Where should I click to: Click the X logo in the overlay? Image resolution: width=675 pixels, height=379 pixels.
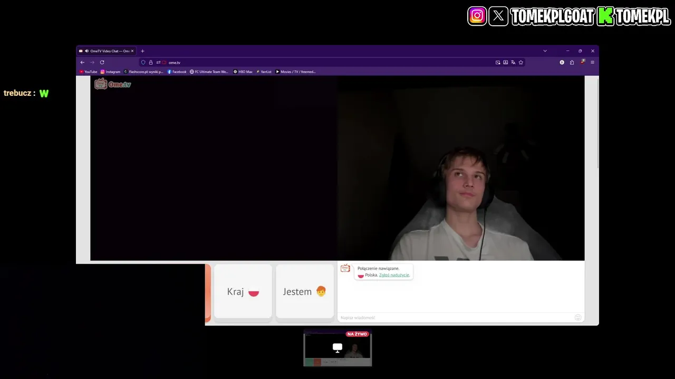(498, 16)
